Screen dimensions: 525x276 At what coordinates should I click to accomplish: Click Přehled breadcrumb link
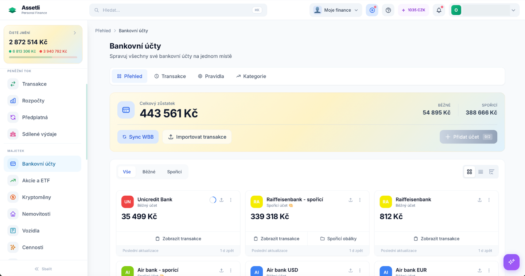click(x=103, y=31)
